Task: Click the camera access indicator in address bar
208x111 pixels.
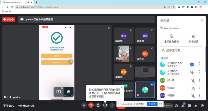Action: 165,7
